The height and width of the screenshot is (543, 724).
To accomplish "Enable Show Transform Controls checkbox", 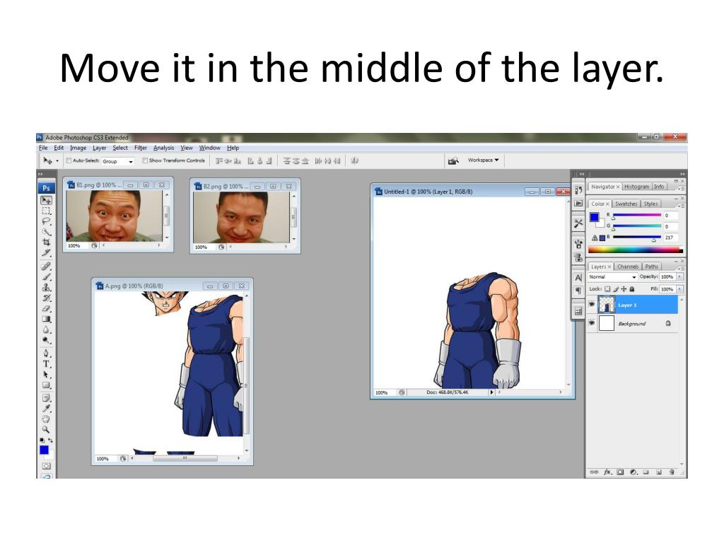I will click(x=144, y=160).
